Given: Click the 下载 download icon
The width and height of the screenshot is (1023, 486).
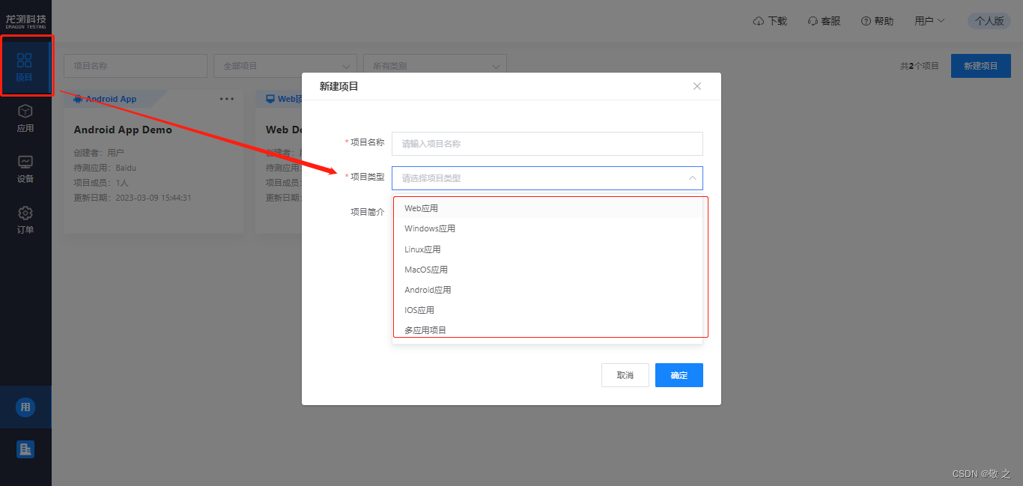Looking at the screenshot, I should point(759,21).
